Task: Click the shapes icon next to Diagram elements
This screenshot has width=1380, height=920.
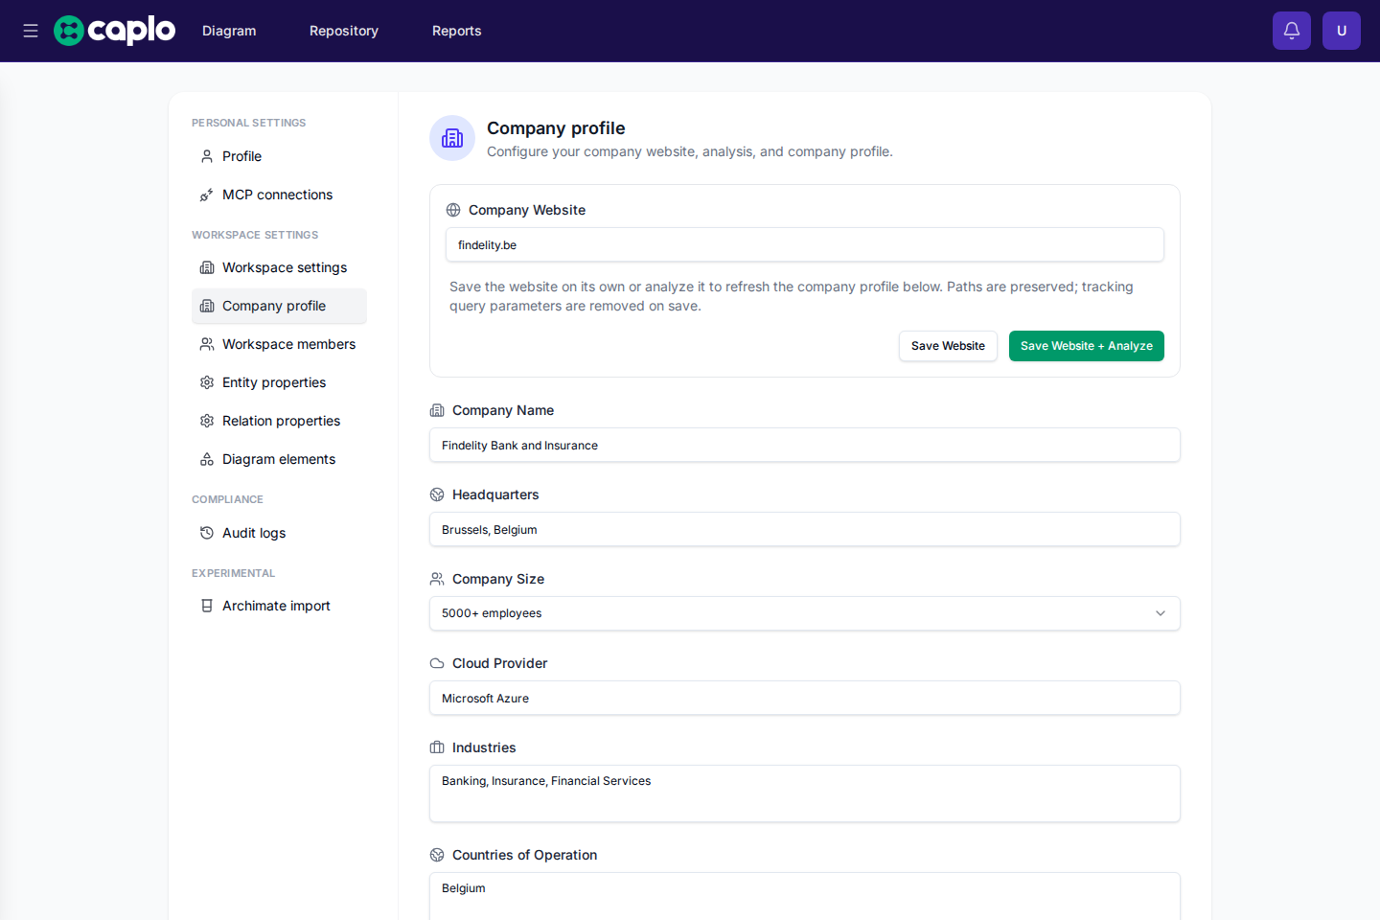Action: coord(207,459)
